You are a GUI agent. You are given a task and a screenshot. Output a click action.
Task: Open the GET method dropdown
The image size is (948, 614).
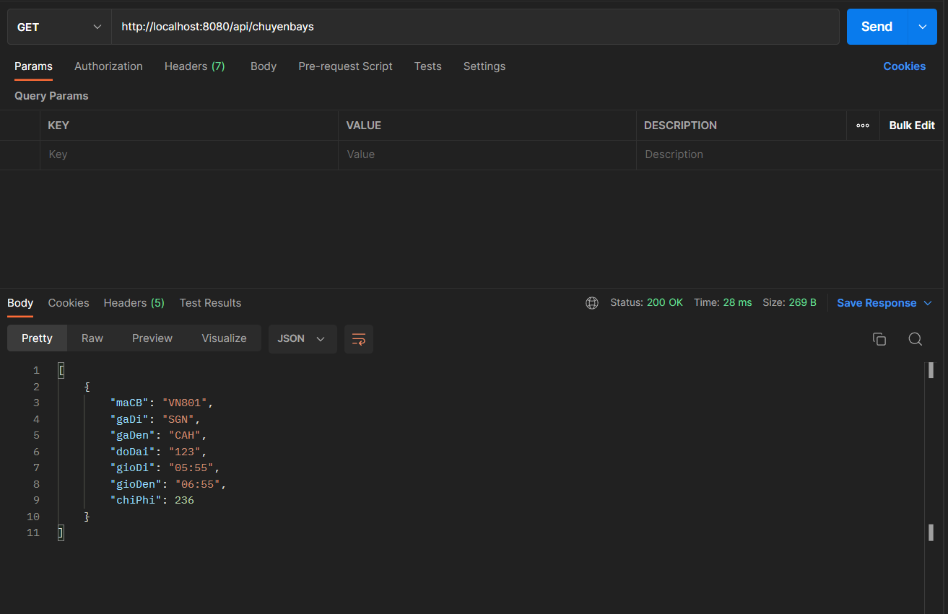pos(59,27)
